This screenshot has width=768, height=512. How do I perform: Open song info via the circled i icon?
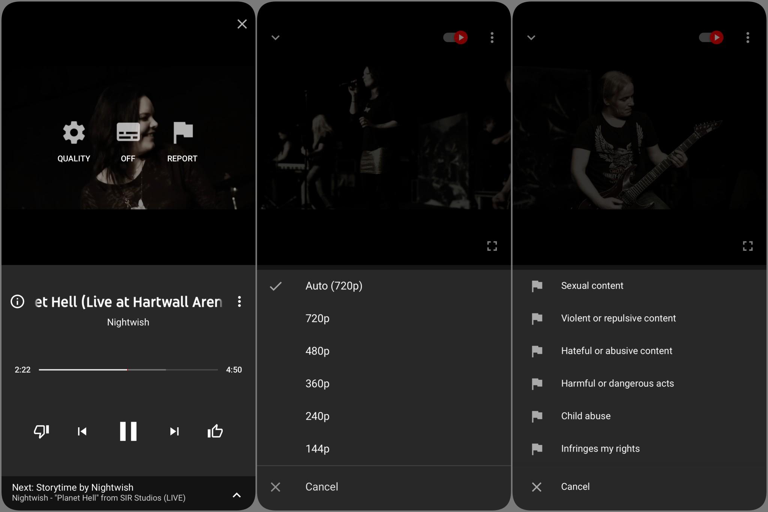click(x=17, y=301)
